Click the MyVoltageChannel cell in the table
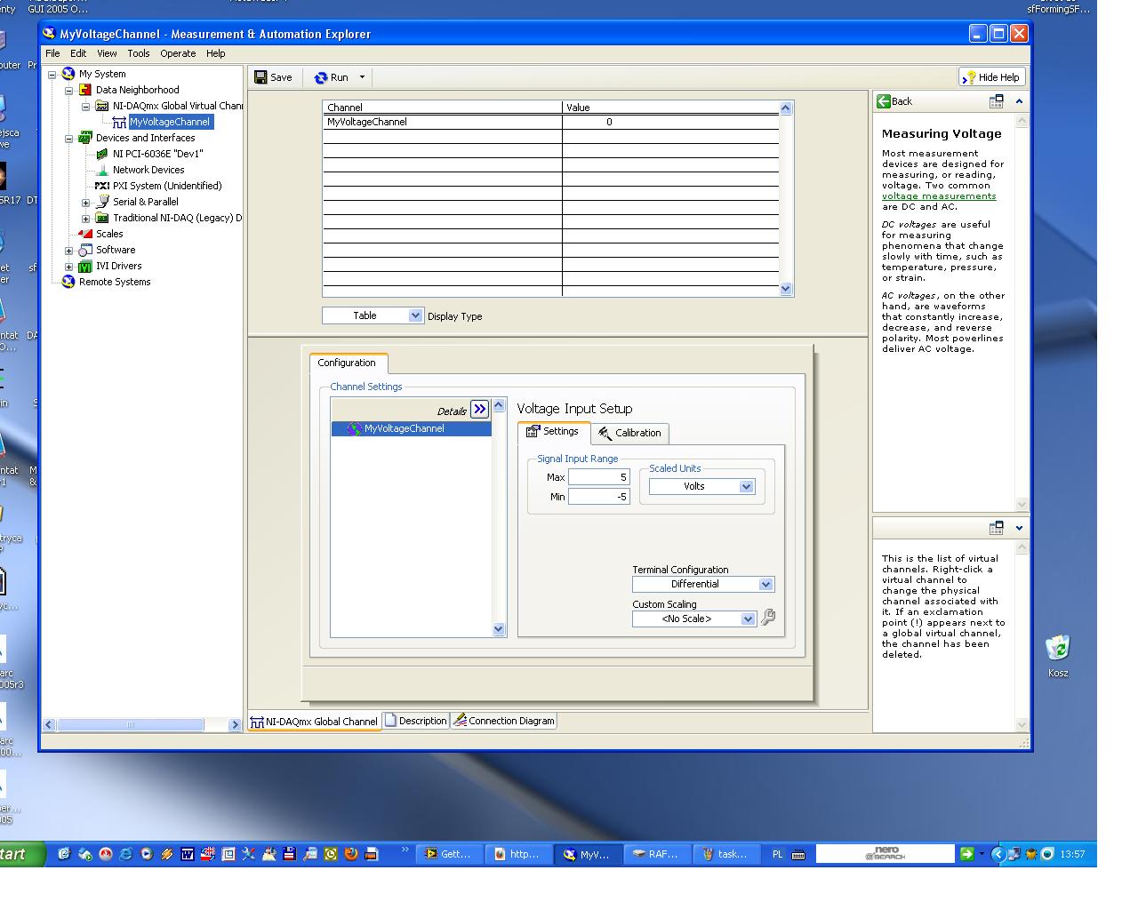The width and height of the screenshot is (1138, 910). click(443, 122)
